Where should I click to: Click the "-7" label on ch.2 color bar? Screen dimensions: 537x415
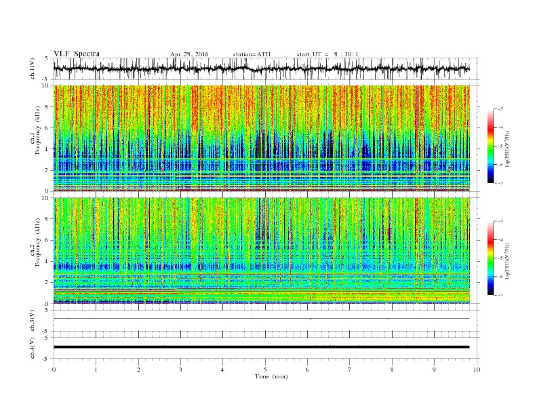tap(500, 295)
